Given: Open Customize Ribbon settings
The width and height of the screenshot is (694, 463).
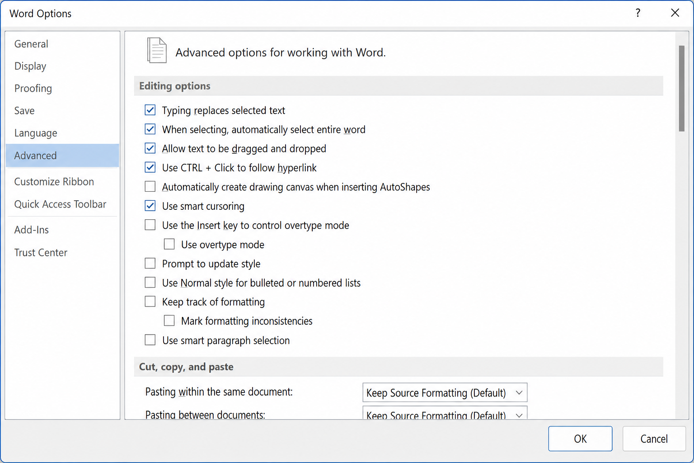Looking at the screenshot, I should (62, 181).
